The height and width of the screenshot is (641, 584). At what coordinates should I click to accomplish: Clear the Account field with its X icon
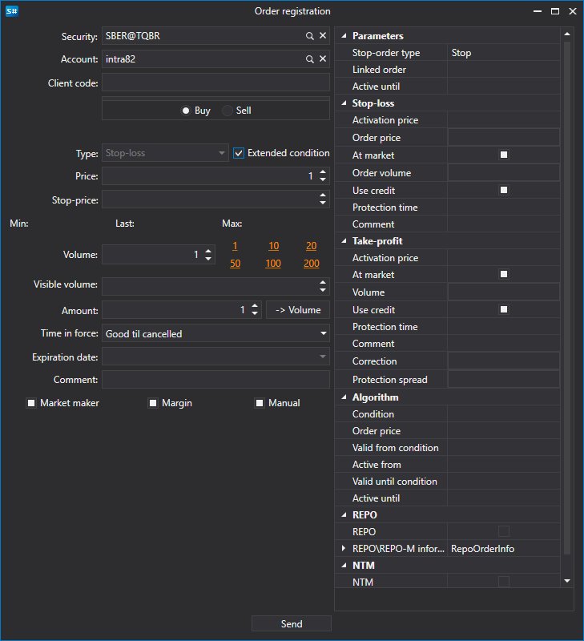pyautogui.click(x=323, y=58)
